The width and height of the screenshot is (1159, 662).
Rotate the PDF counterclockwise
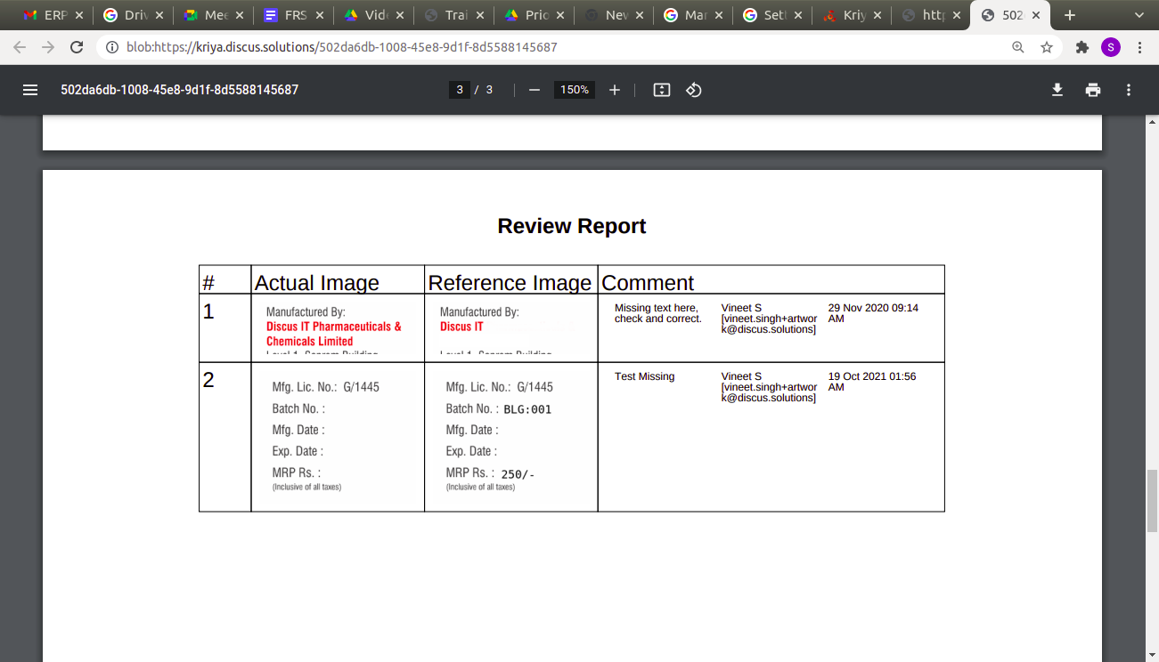(x=694, y=90)
